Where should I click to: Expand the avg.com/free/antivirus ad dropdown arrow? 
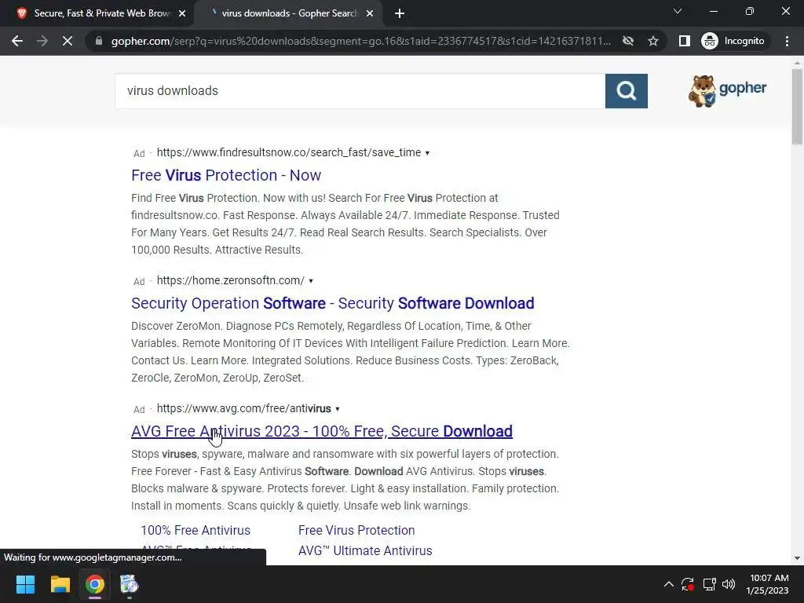pyautogui.click(x=338, y=409)
